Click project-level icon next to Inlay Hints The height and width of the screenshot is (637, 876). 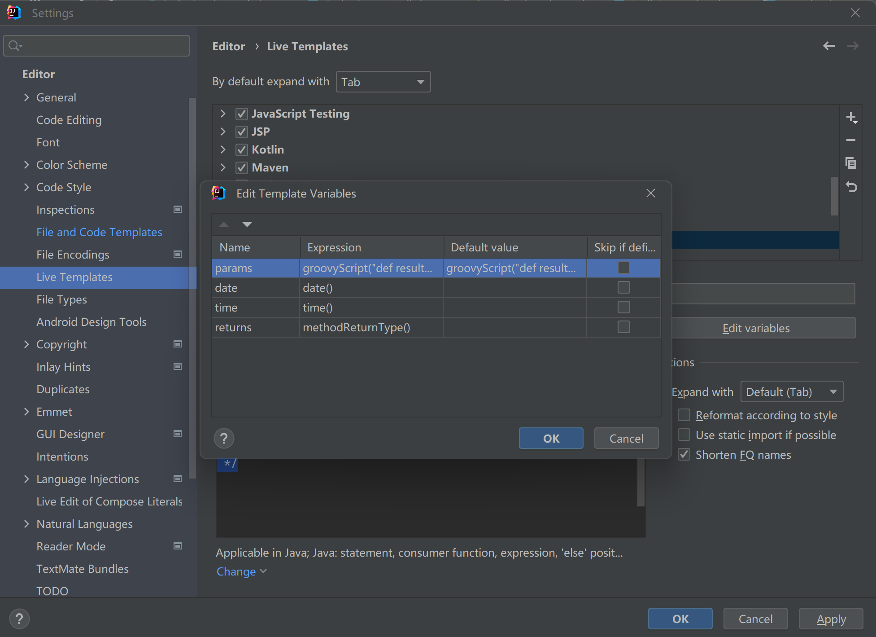[x=178, y=366]
